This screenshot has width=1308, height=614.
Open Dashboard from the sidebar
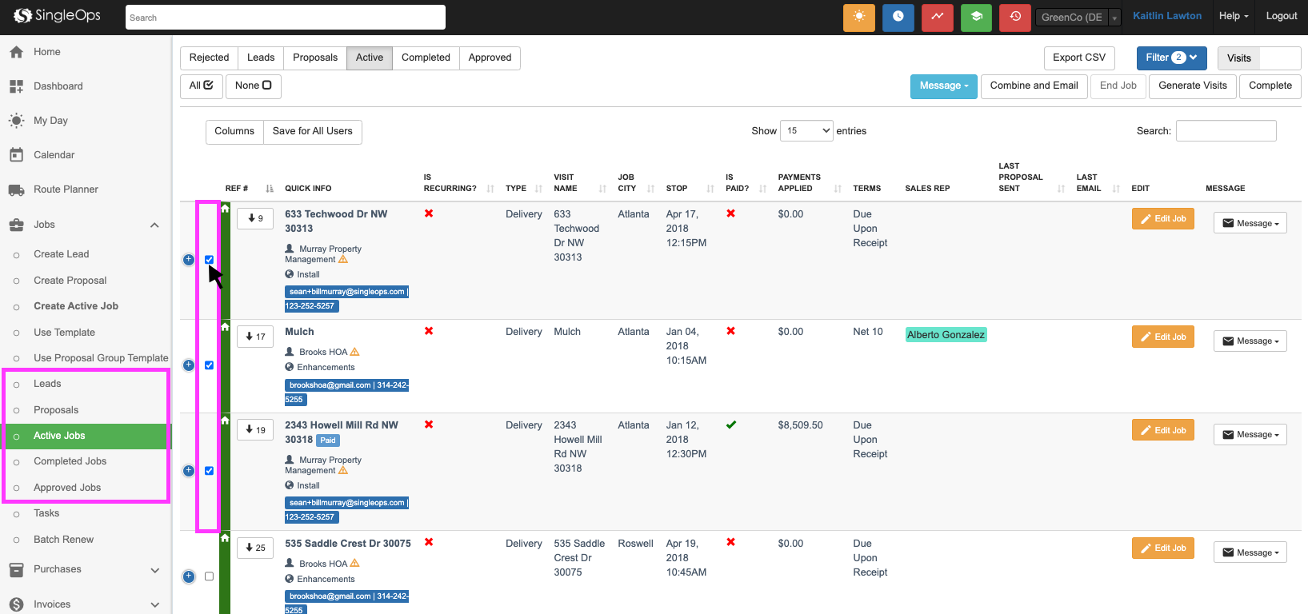(x=58, y=86)
